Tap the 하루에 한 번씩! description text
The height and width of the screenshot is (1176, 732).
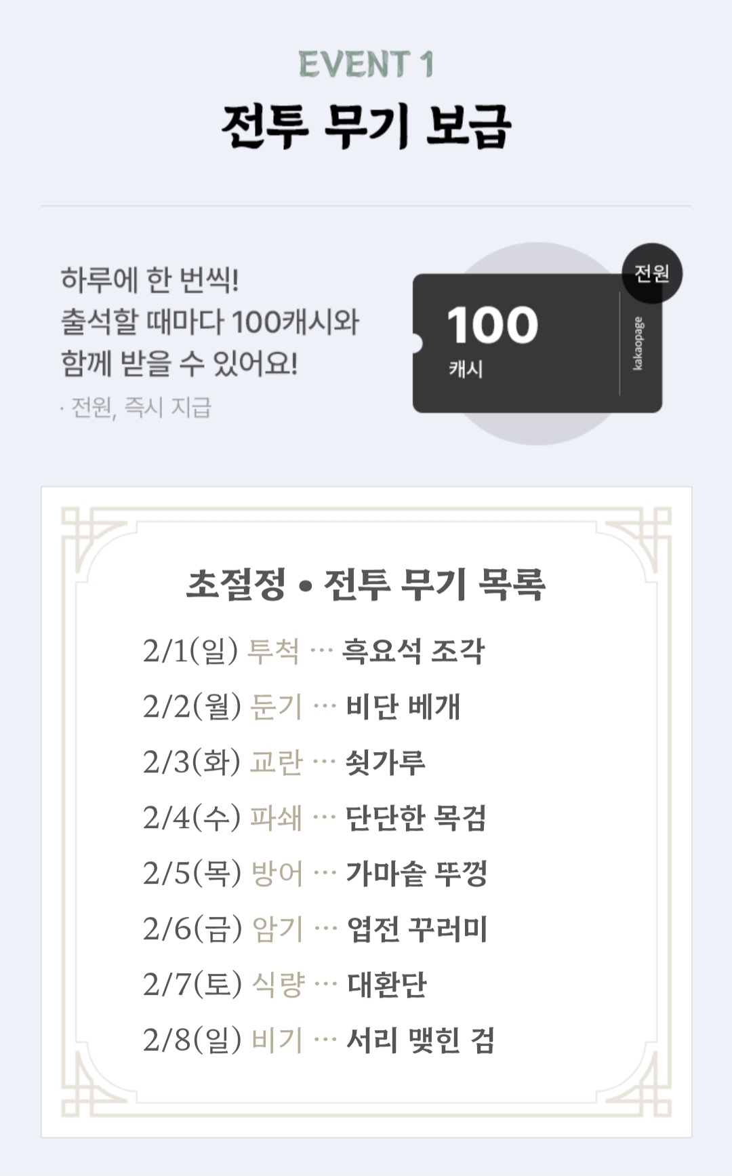coord(150,280)
